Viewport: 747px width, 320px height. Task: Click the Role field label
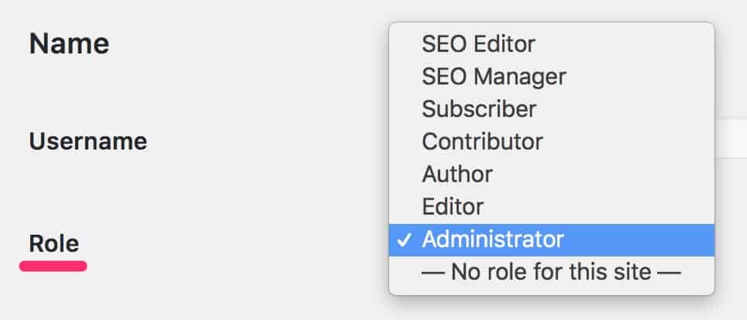(x=53, y=244)
